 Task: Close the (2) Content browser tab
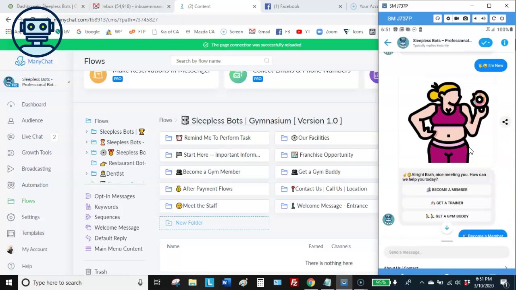point(255,6)
